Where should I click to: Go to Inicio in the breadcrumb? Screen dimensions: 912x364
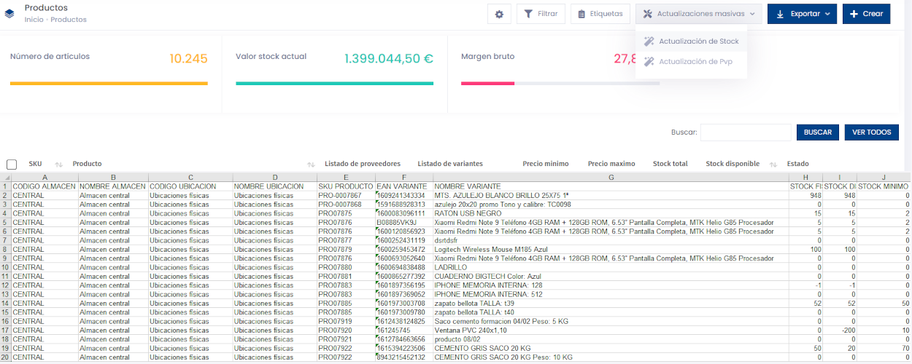pyautogui.click(x=34, y=20)
